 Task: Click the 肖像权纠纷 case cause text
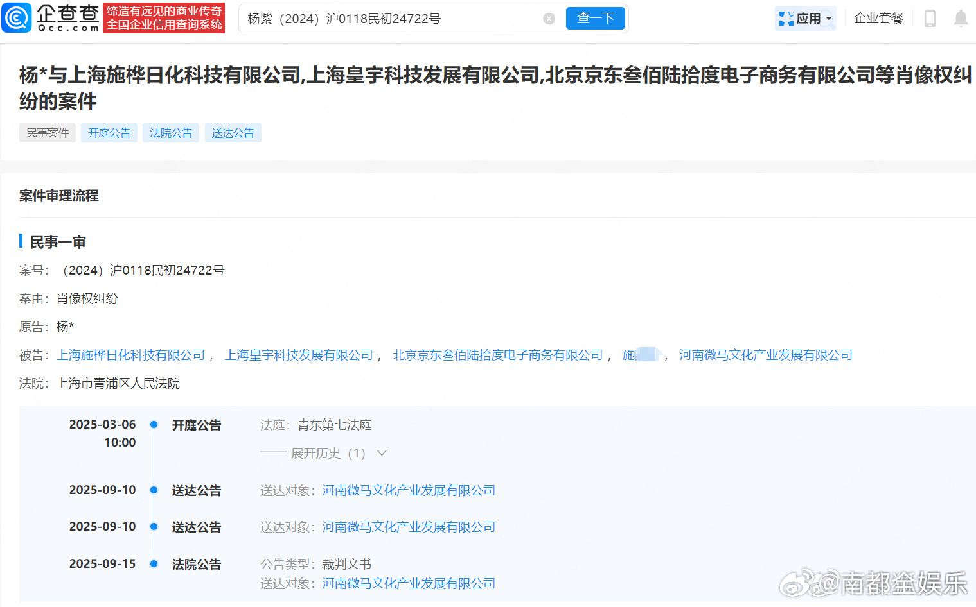(87, 298)
